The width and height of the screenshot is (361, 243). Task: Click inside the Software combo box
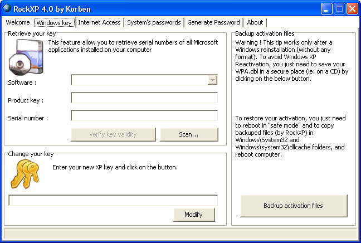coord(144,80)
